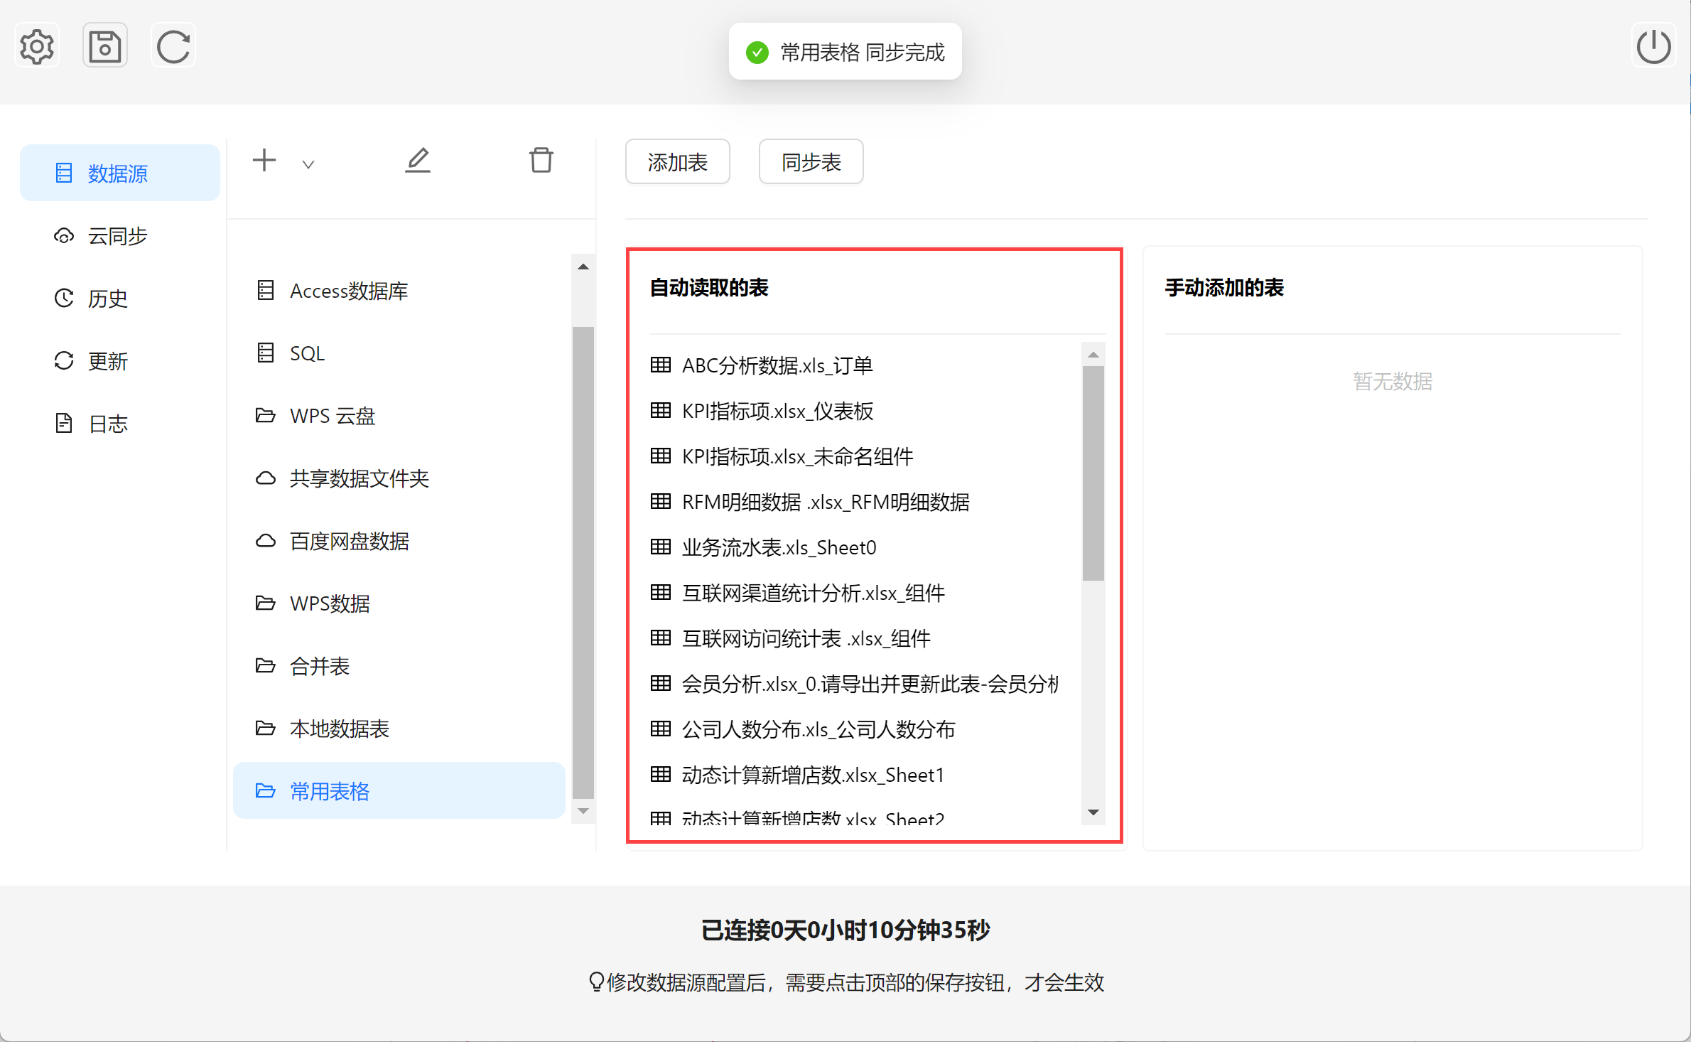Open the 历史 sidebar tab

pos(107,299)
